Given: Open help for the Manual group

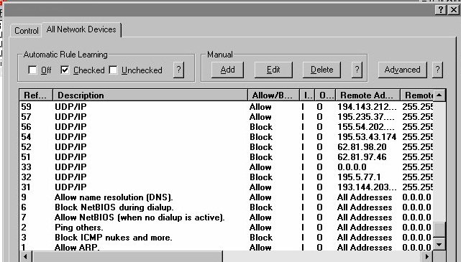Looking at the screenshot, I should [x=357, y=70].
